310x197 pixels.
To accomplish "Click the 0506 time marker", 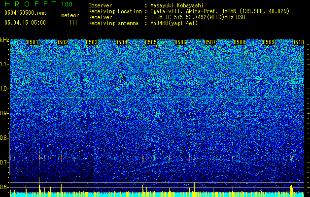I will tap(180, 42).
